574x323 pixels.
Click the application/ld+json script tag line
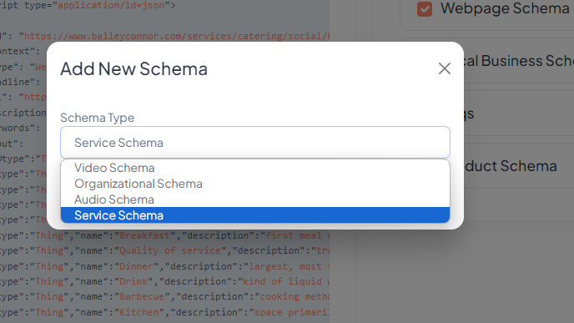tap(88, 5)
